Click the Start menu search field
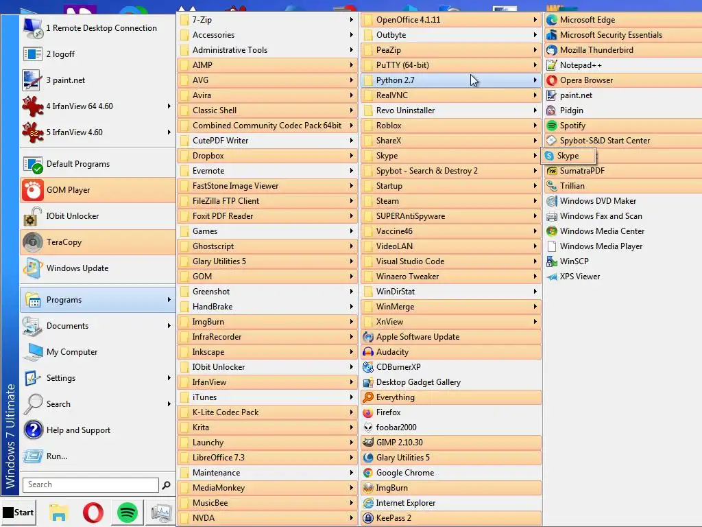Screen dimensions: 702x527 point(90,484)
